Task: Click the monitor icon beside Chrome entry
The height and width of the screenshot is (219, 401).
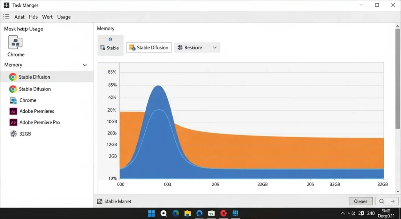Action: (13, 100)
